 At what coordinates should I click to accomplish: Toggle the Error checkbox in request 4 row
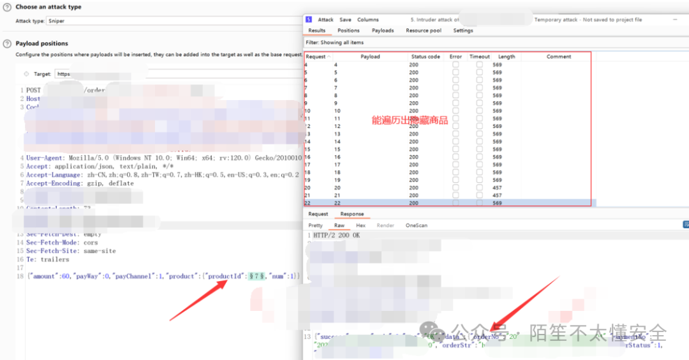(456, 64)
